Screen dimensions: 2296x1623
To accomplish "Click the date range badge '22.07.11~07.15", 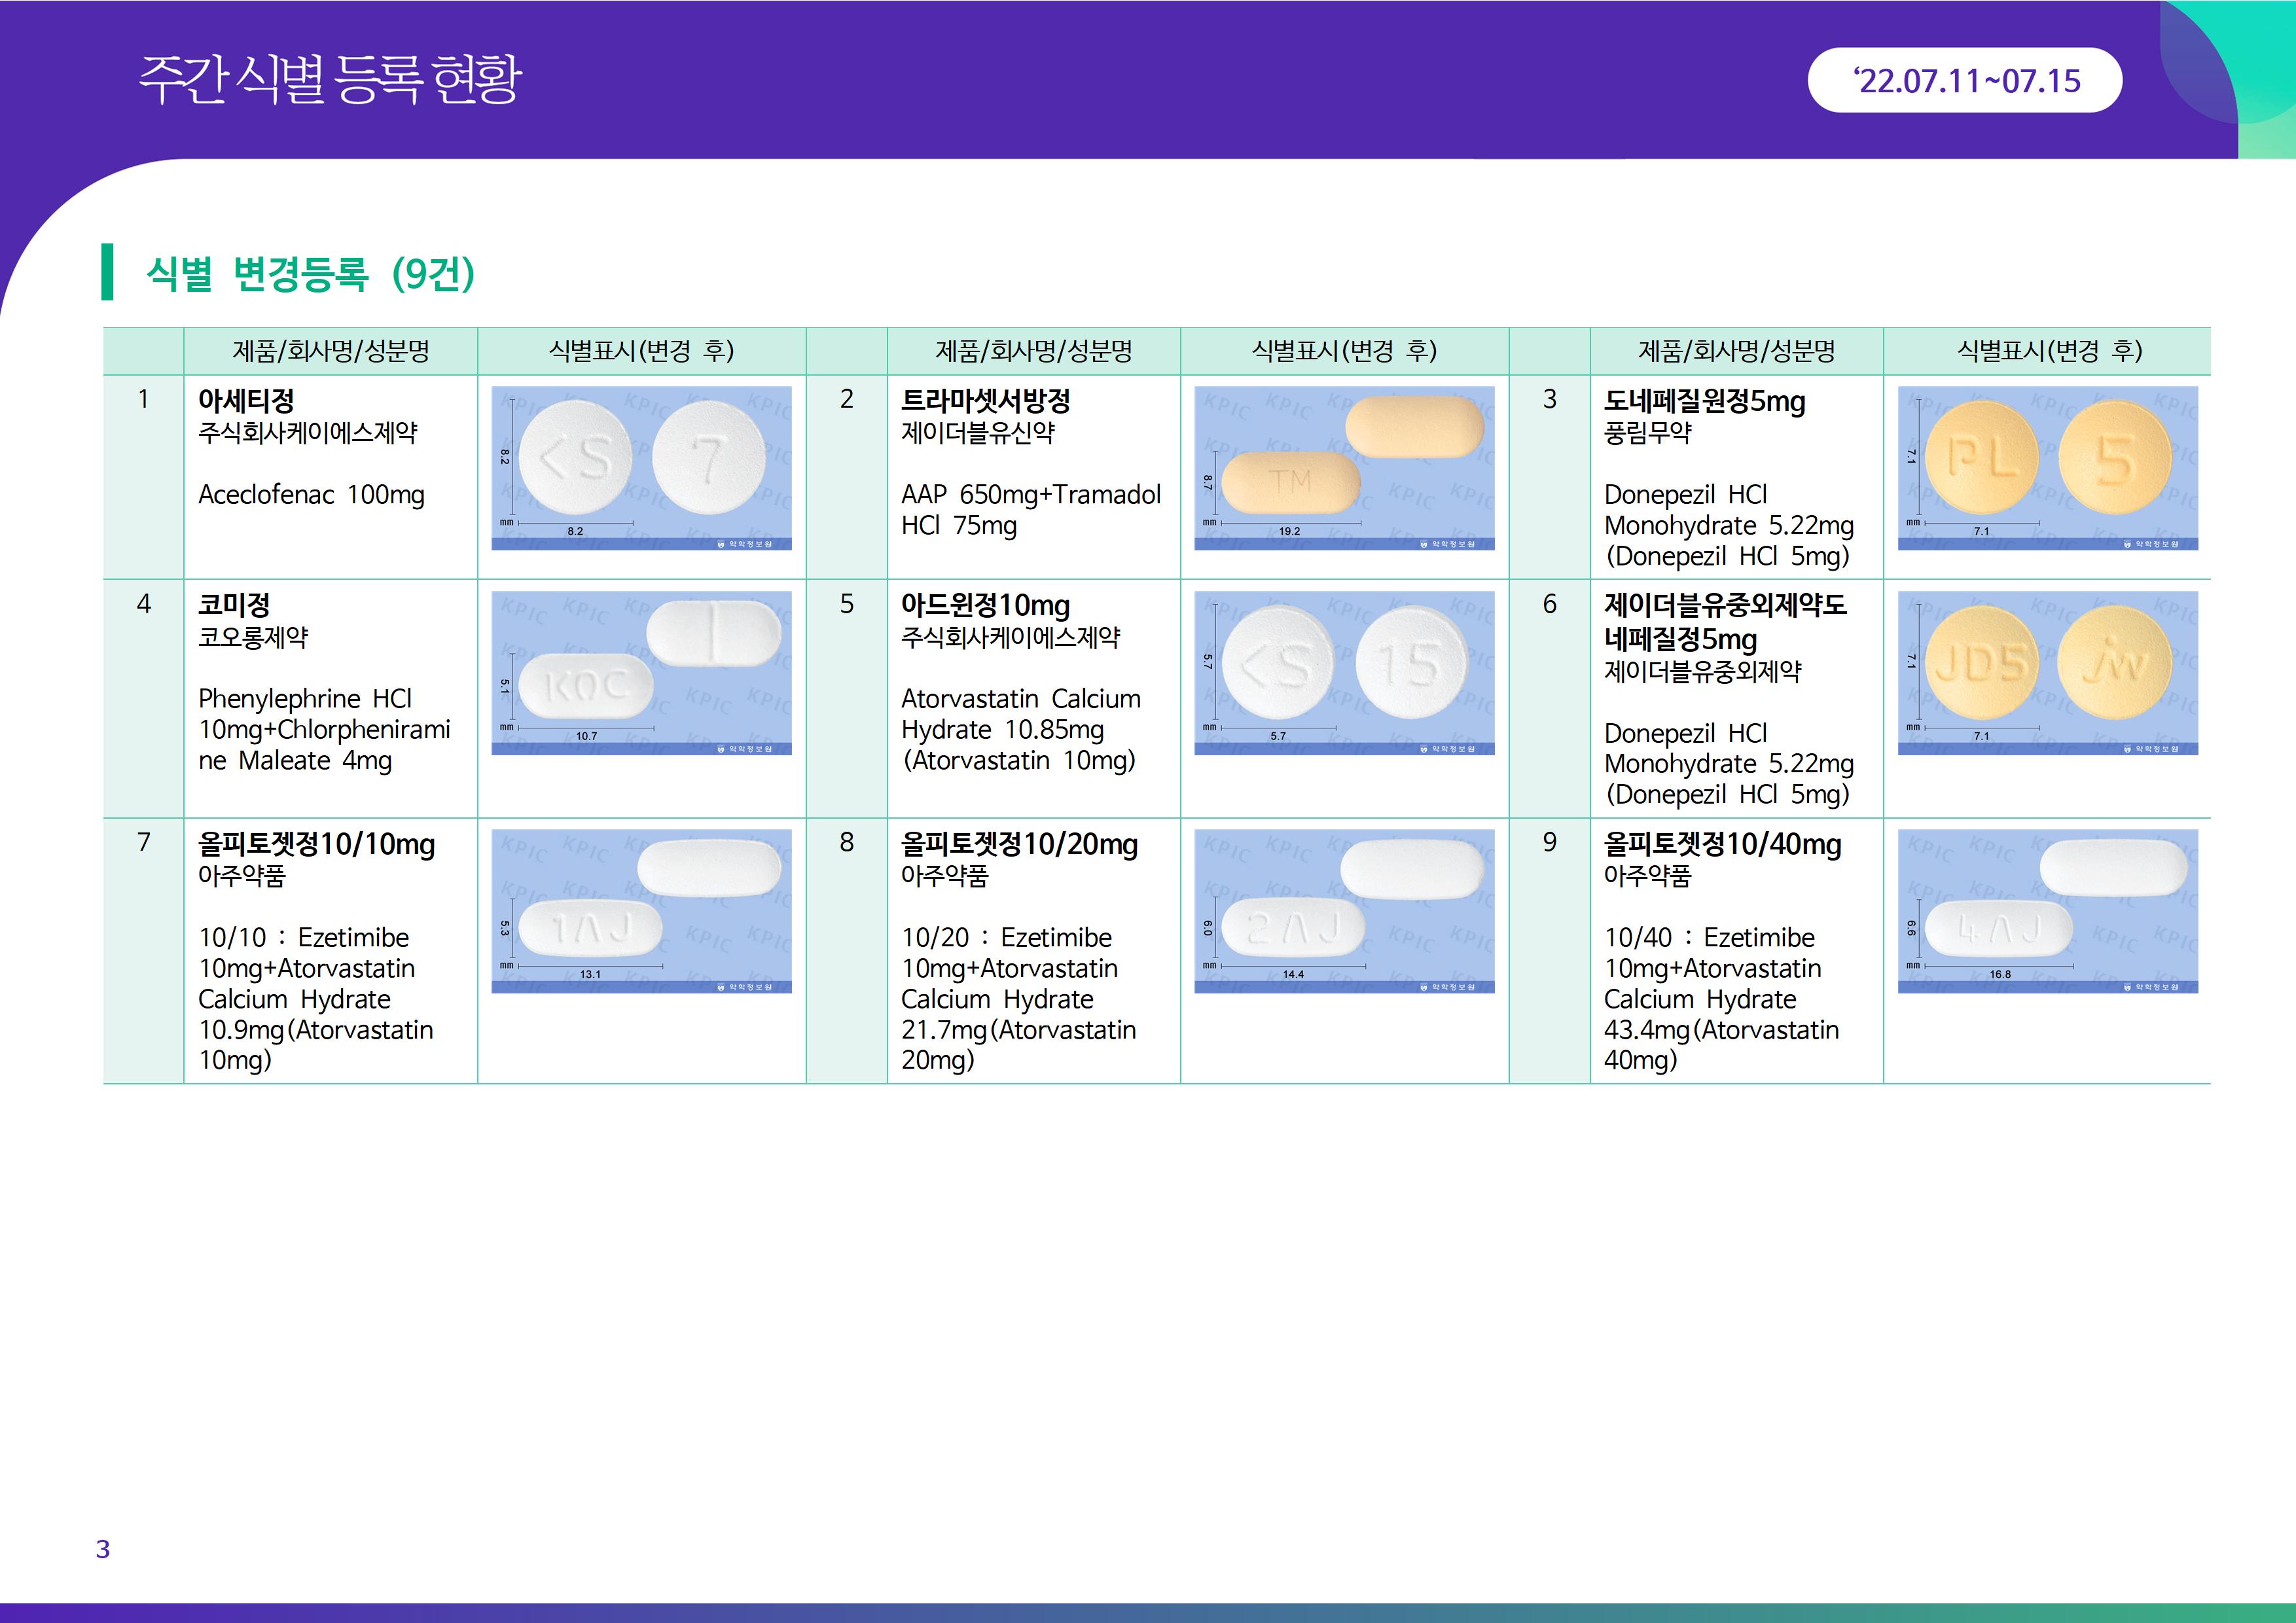I will pyautogui.click(x=1965, y=80).
